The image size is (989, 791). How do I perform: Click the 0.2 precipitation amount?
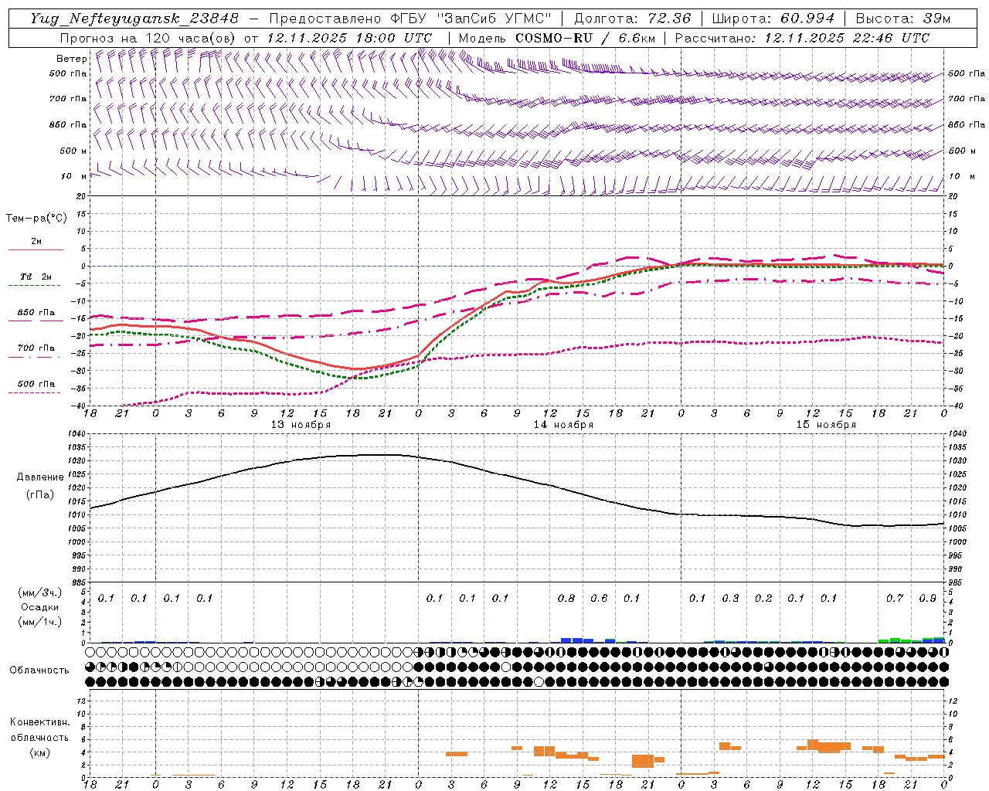(763, 598)
